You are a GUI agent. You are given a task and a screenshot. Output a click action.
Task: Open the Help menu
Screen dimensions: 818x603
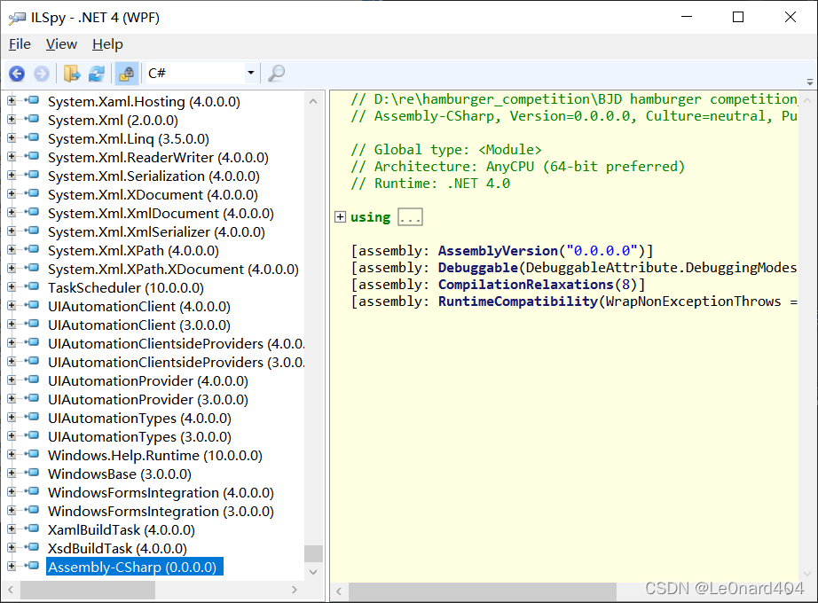pyautogui.click(x=107, y=44)
